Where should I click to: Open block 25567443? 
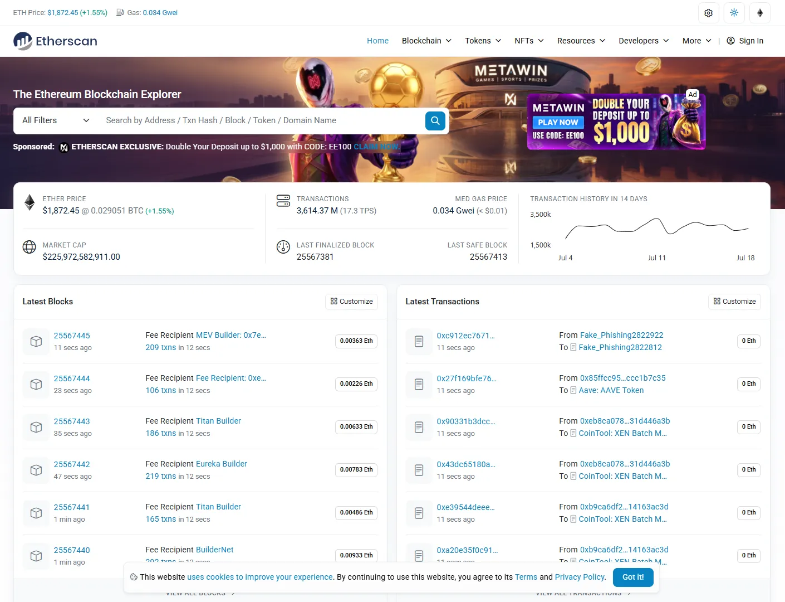[x=72, y=421]
